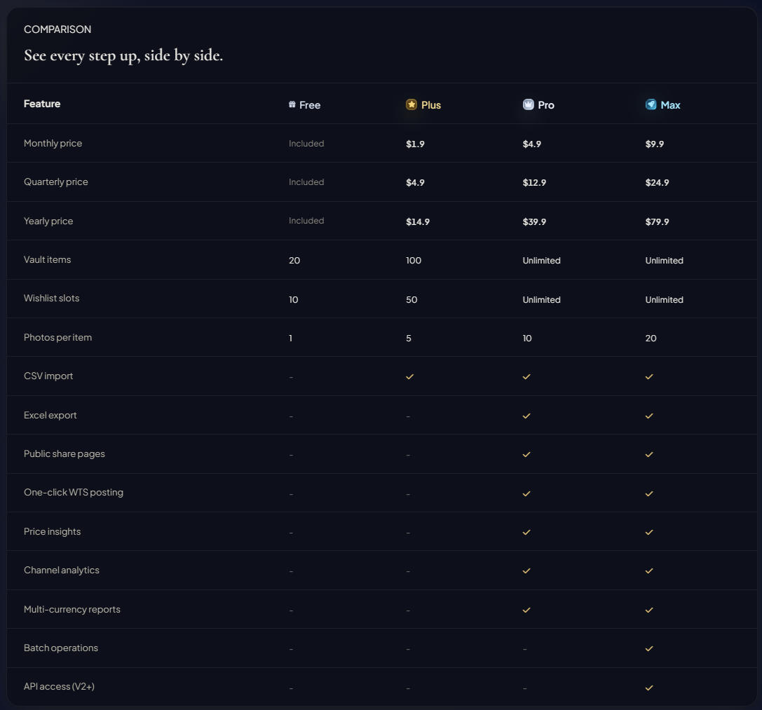
Task: Click the gold star icon beside Plus
Action: (411, 104)
